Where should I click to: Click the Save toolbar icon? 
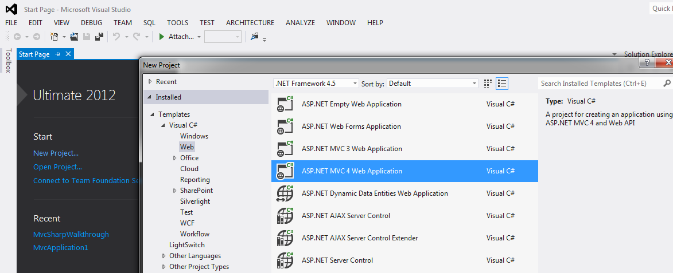click(87, 37)
